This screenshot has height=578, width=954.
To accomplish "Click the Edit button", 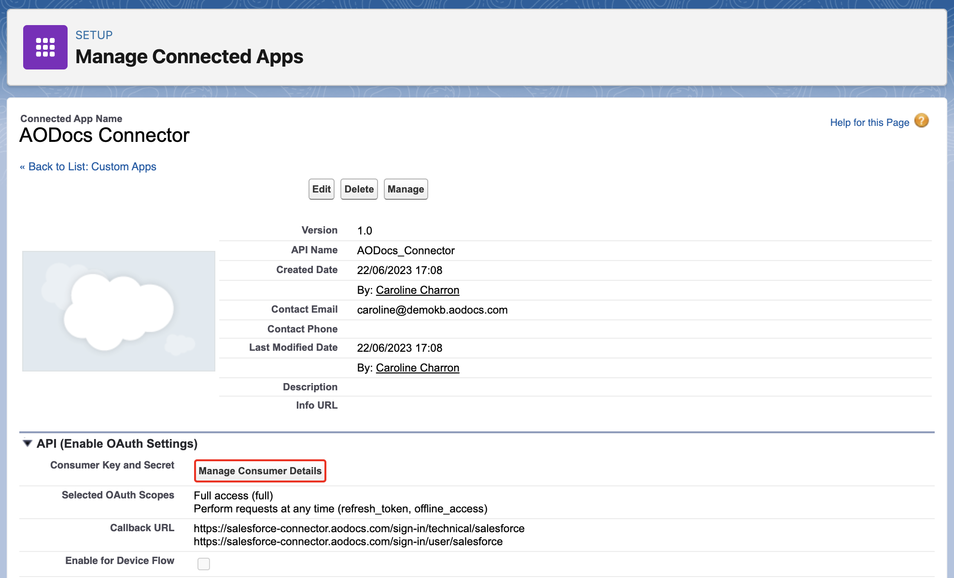I will (321, 189).
